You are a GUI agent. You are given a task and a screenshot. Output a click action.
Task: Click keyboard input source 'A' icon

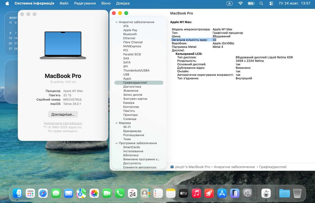(229, 3)
